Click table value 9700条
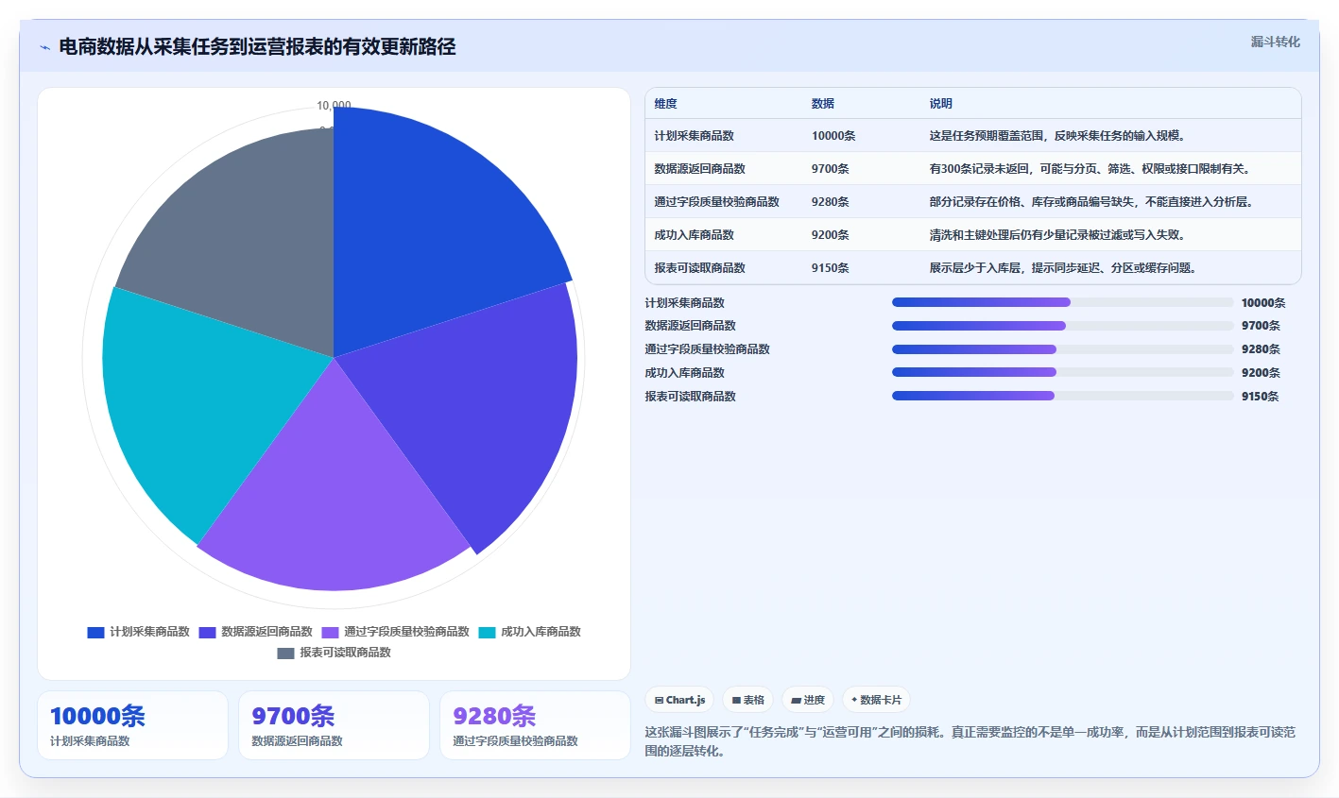 (x=830, y=169)
